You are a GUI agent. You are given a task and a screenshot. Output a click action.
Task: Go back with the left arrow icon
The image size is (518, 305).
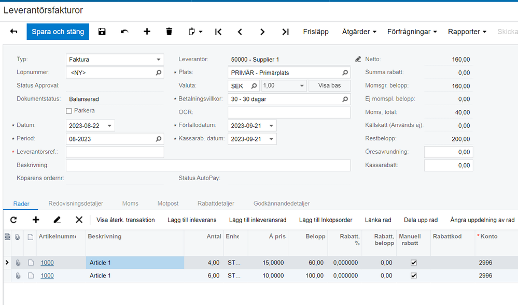[13, 32]
